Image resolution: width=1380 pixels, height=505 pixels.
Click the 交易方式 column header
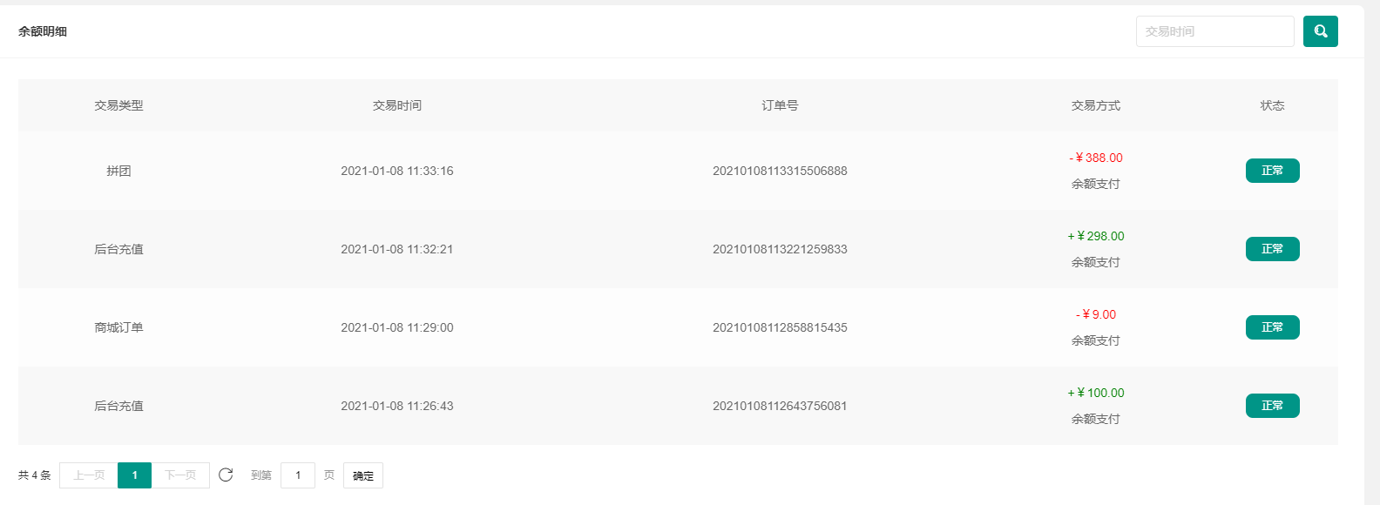pyautogui.click(x=1096, y=105)
